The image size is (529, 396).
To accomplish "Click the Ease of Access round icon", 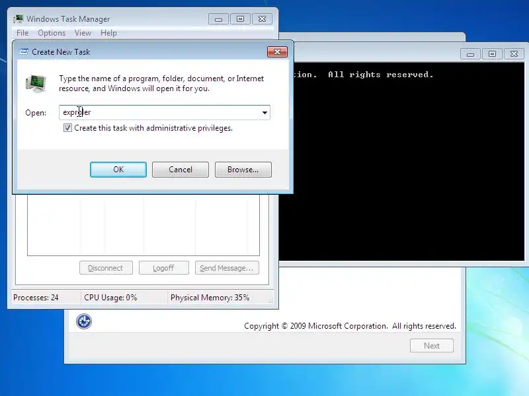I will point(84,321).
